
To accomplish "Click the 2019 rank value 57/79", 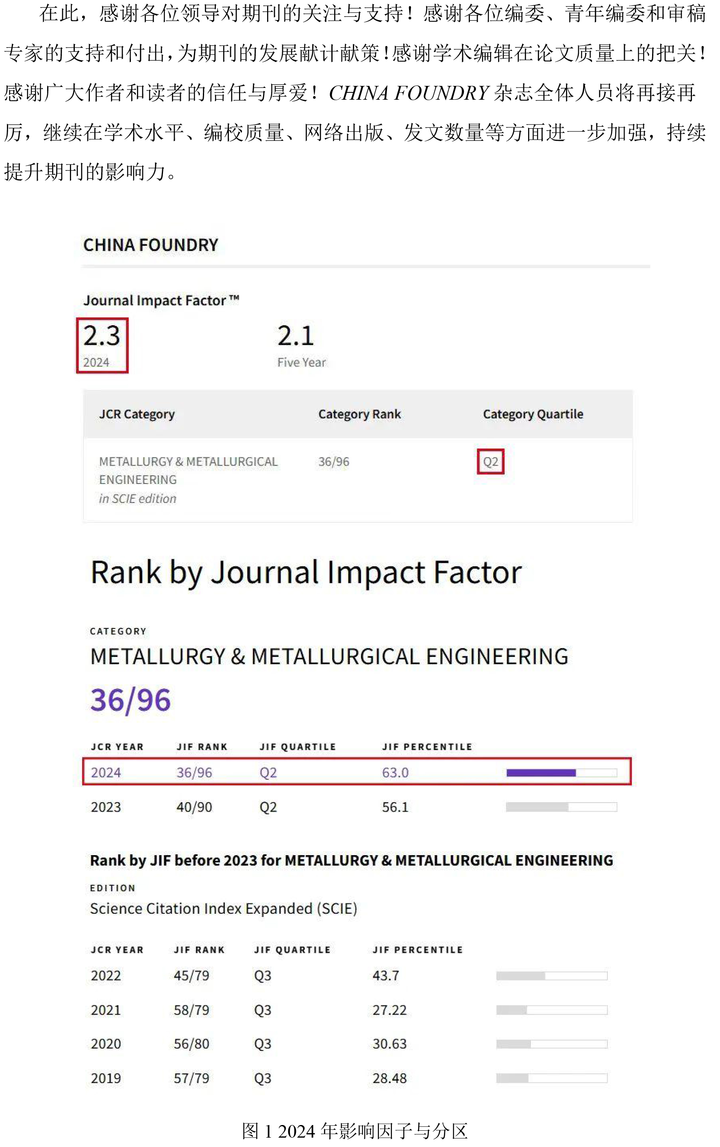I will [191, 1078].
